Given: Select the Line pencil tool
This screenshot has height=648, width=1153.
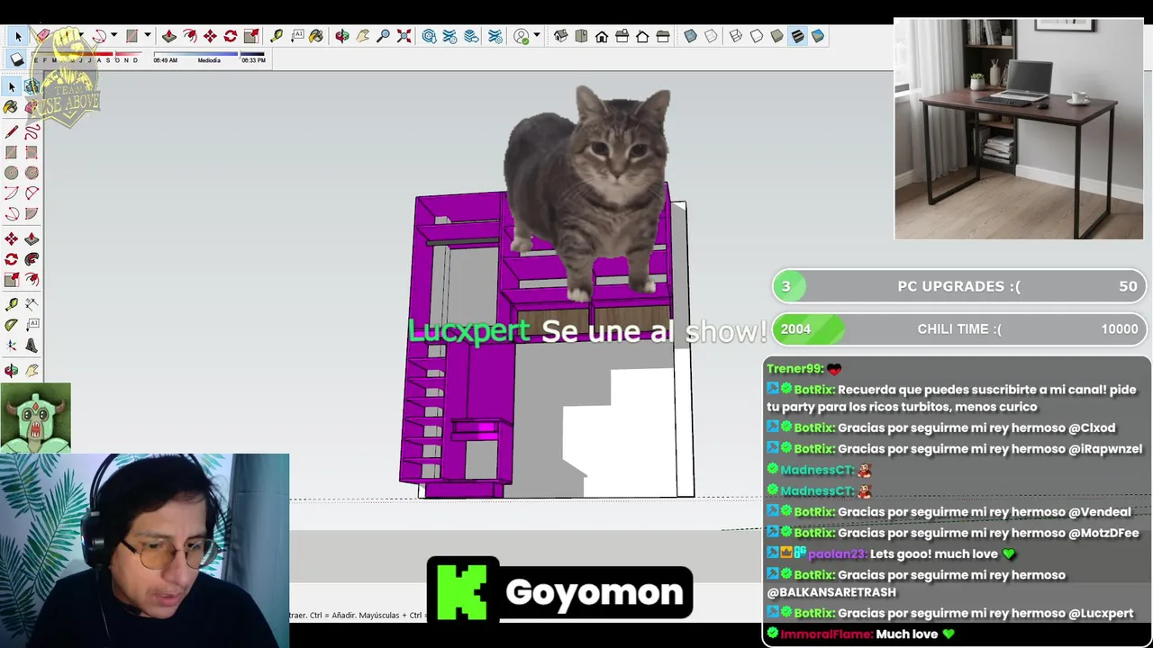Looking at the screenshot, I should coord(11,131).
